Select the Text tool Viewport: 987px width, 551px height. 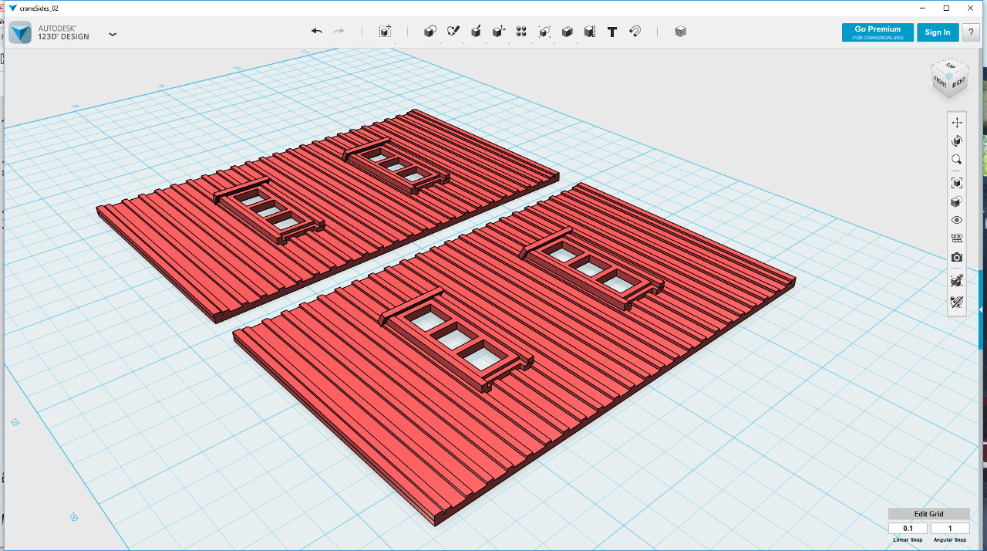pos(612,32)
